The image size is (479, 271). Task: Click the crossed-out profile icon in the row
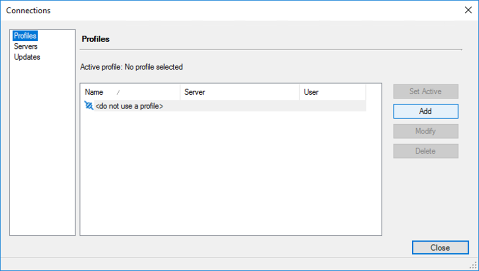[89, 106]
